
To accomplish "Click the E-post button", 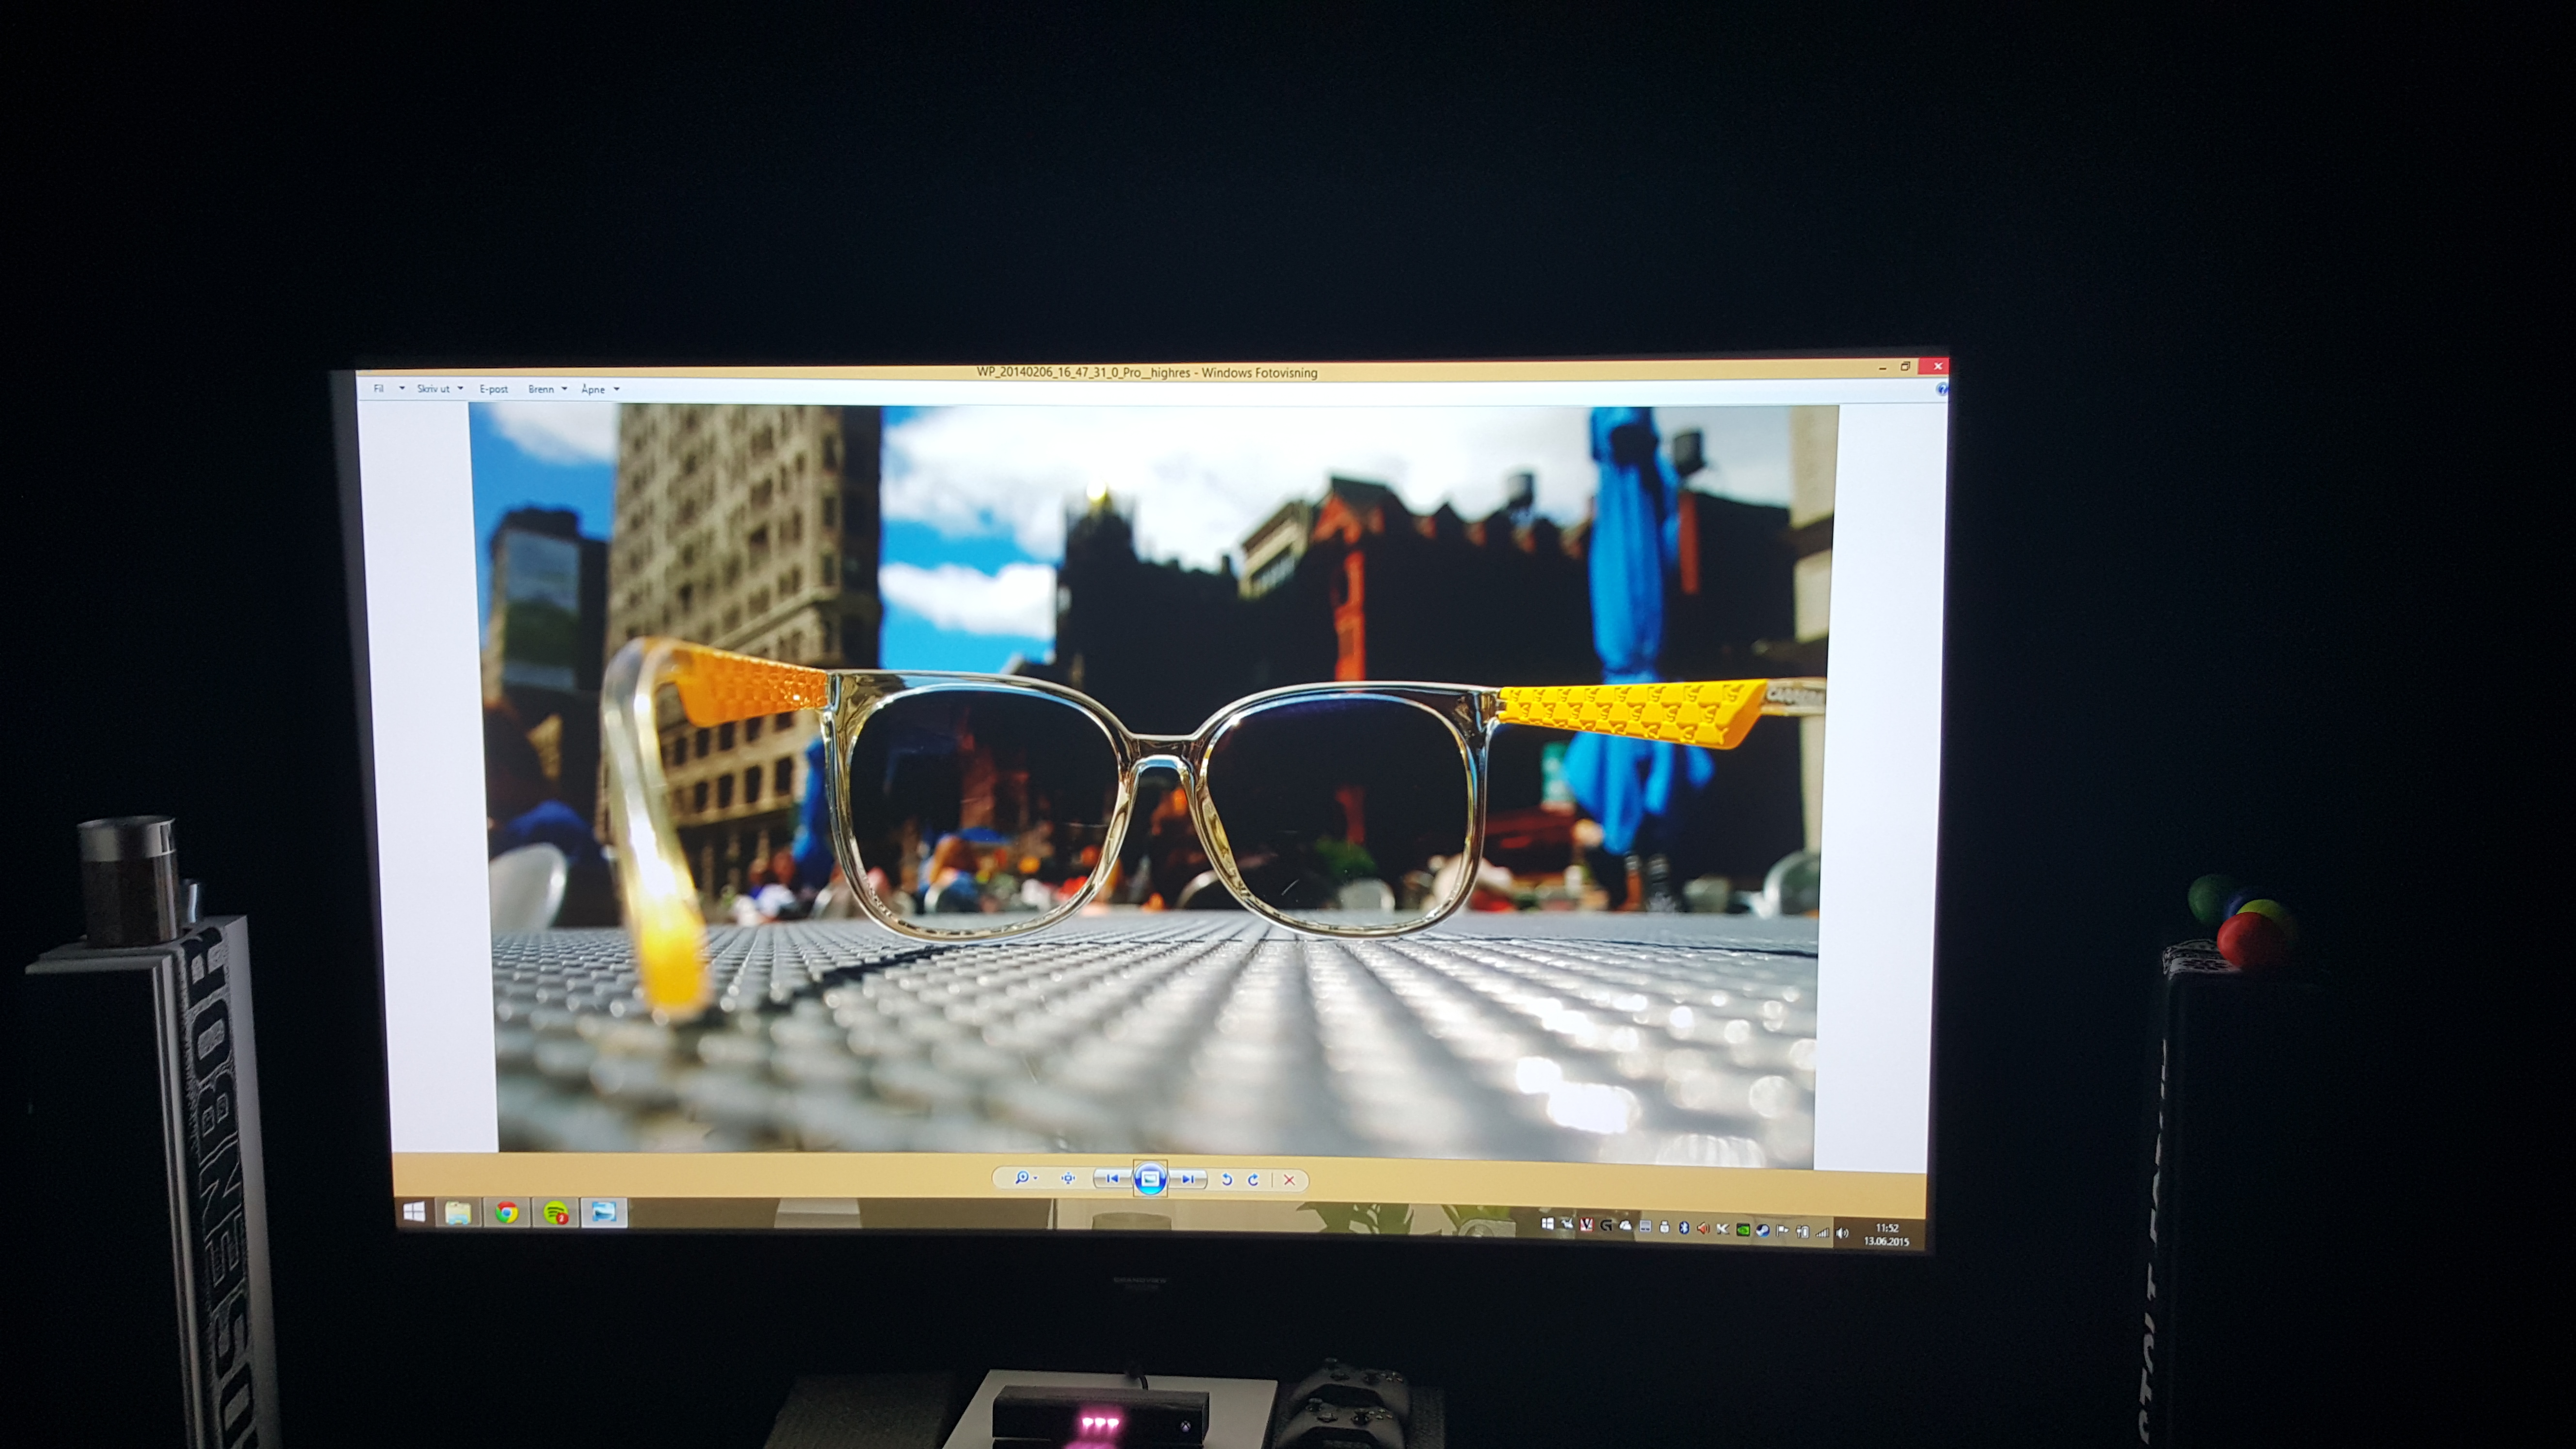I will click(x=494, y=389).
